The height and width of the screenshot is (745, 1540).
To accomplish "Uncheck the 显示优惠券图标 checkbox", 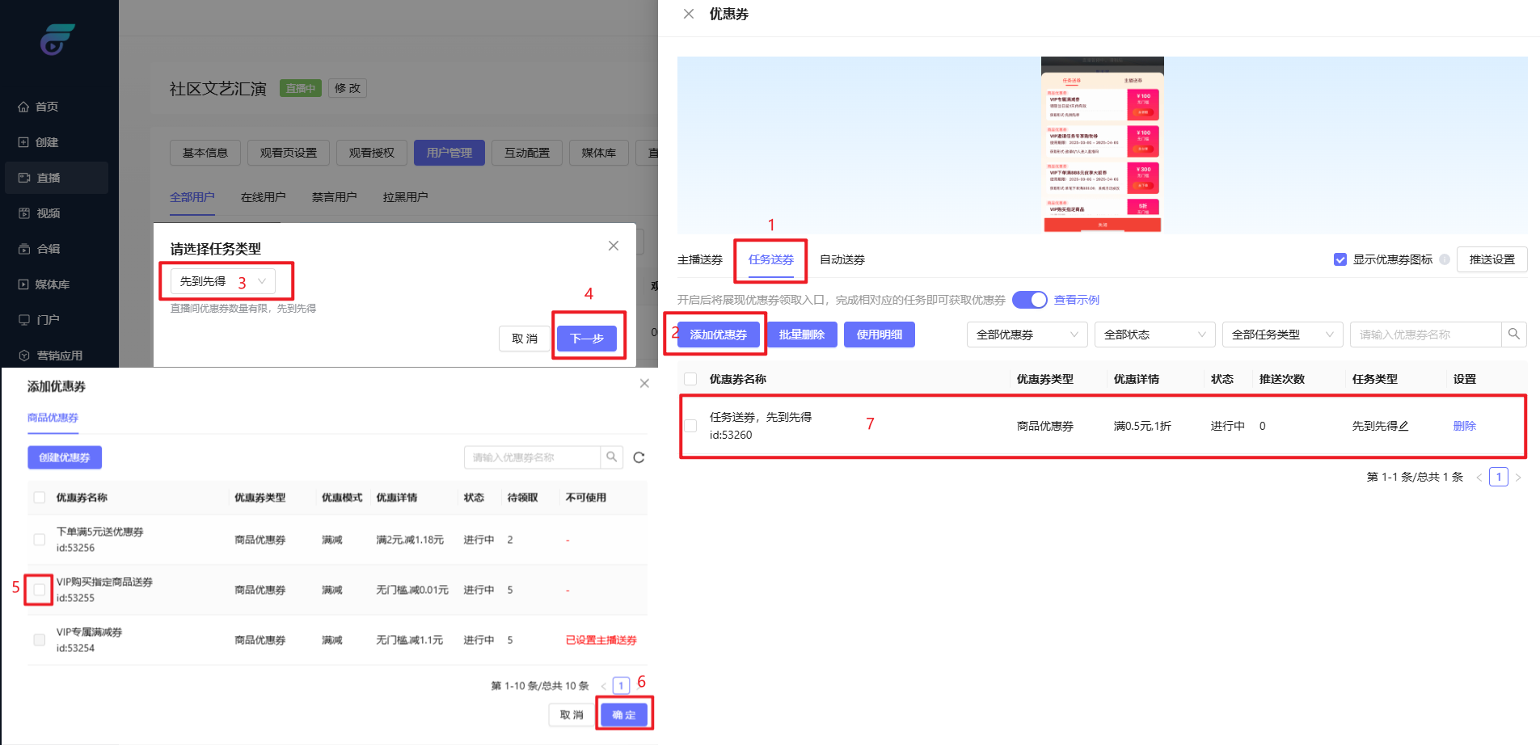I will coord(1340,259).
